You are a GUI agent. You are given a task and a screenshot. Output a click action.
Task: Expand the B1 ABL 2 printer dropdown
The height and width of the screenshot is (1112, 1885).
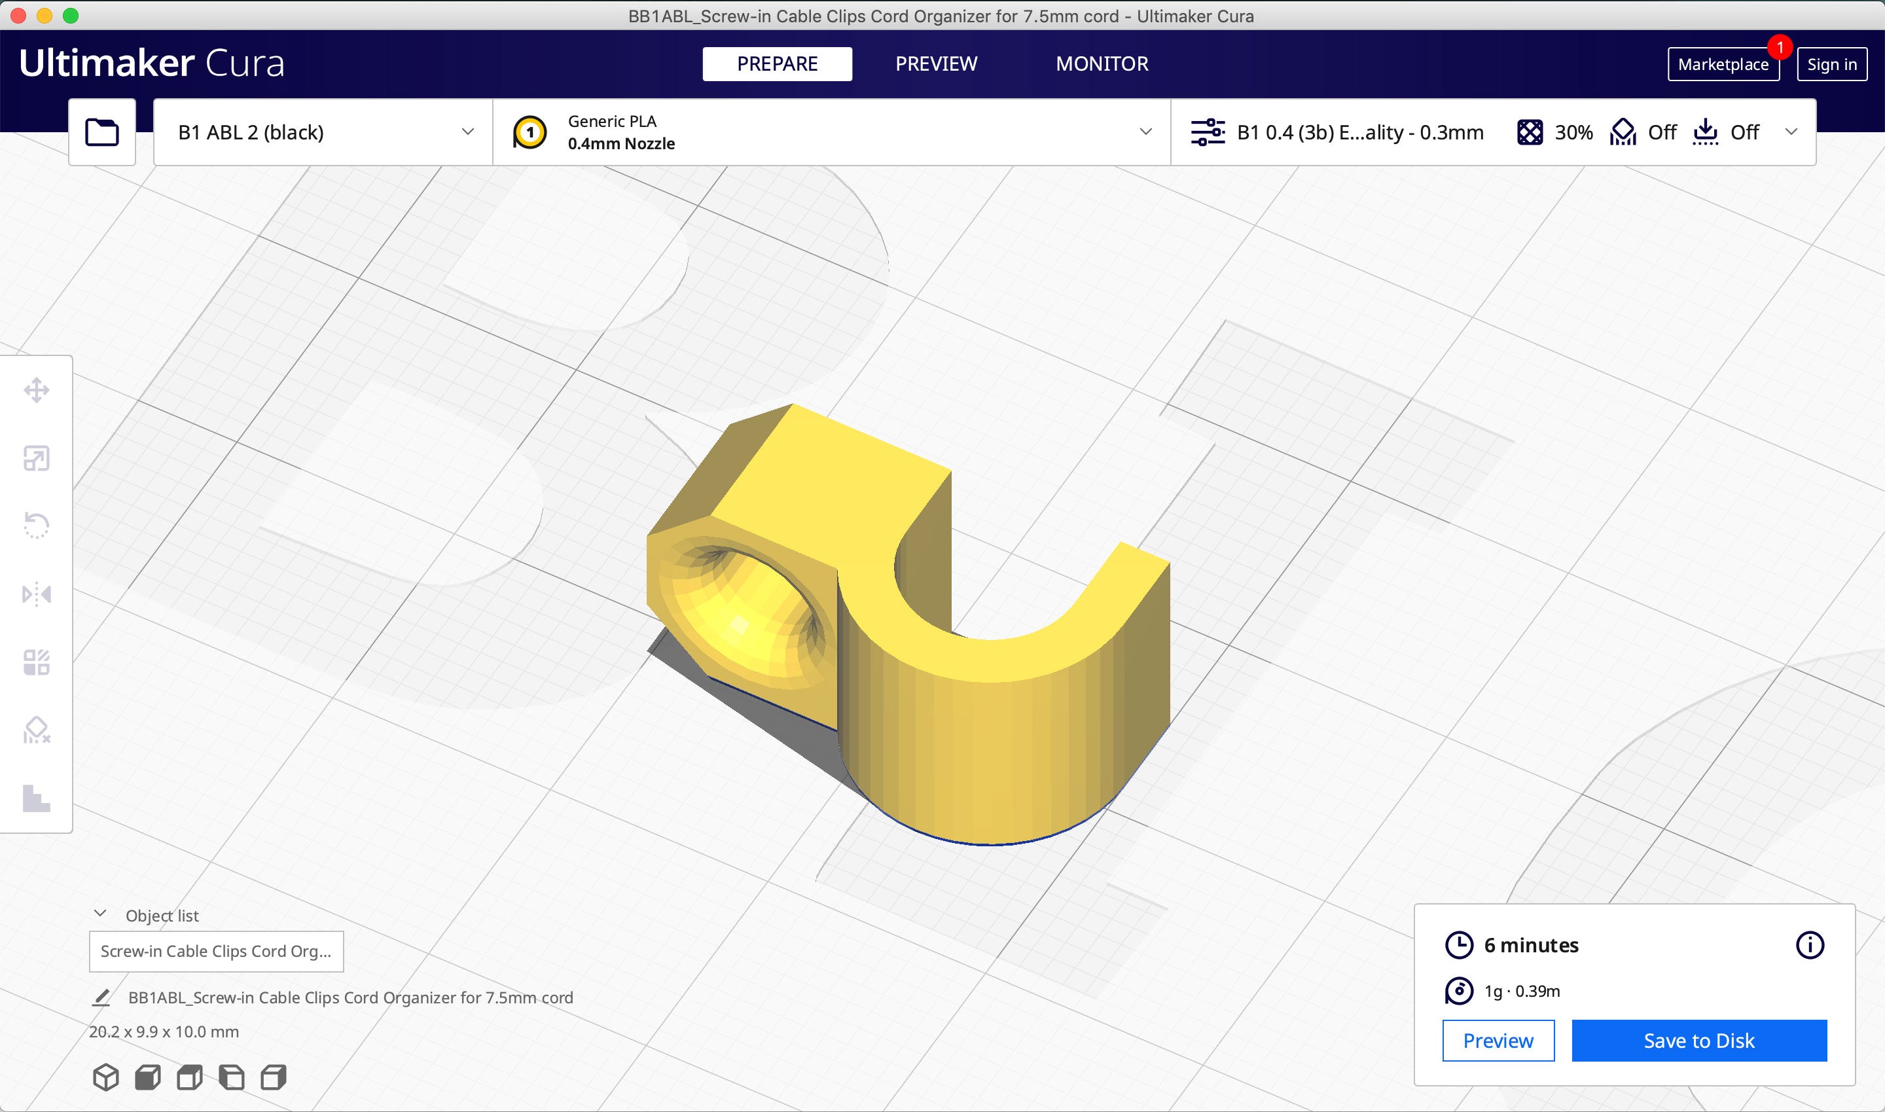pos(323,132)
